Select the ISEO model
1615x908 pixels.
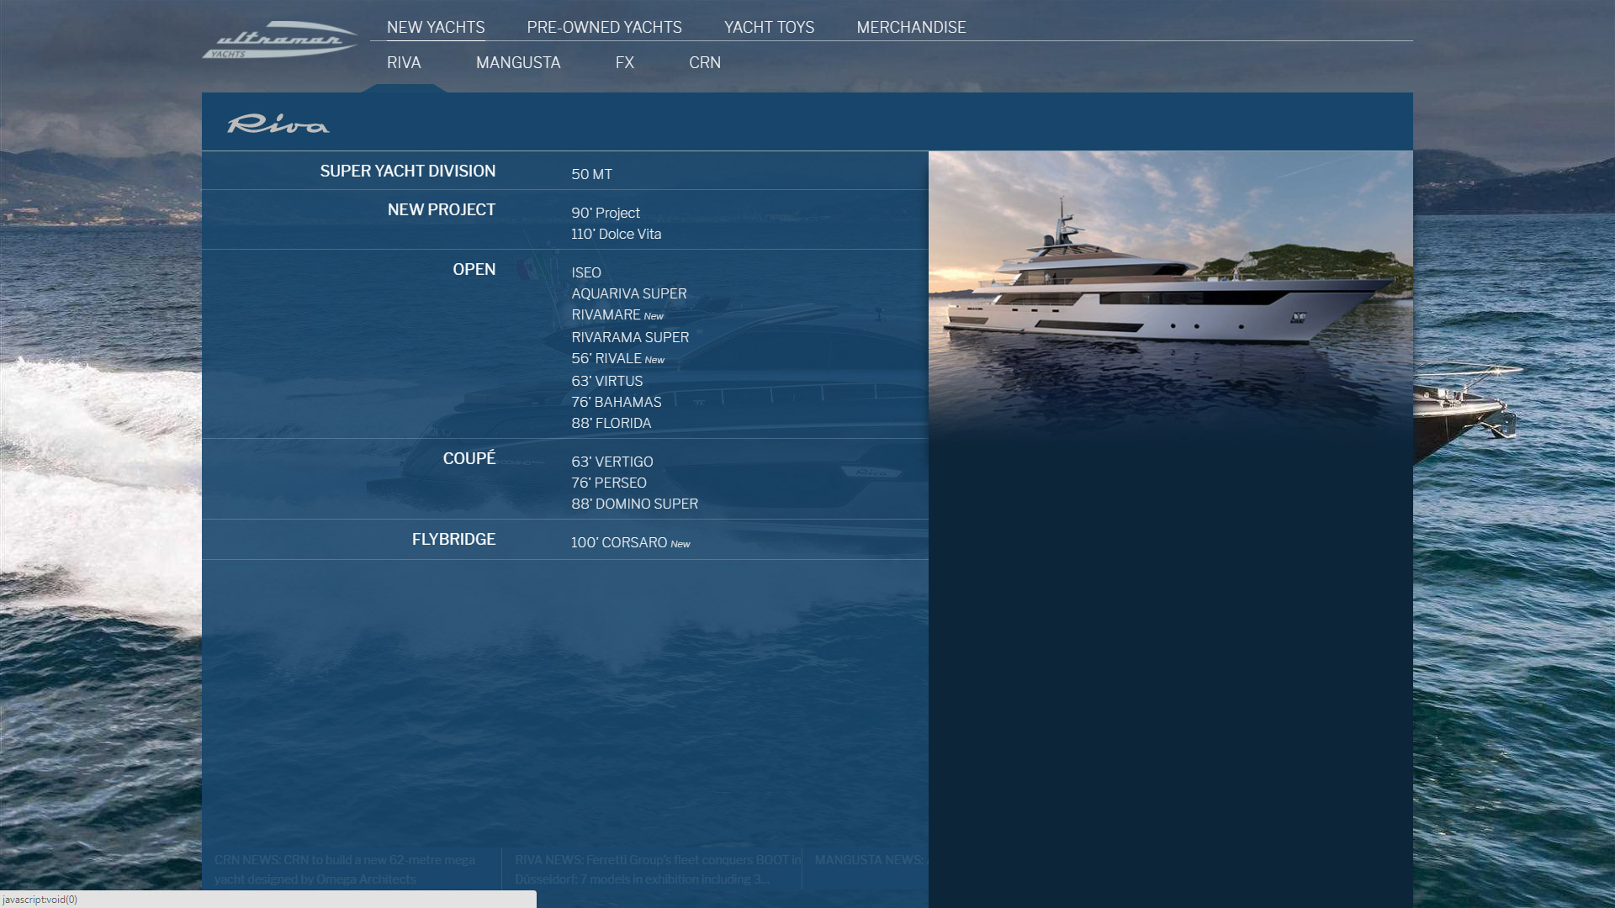point(586,272)
